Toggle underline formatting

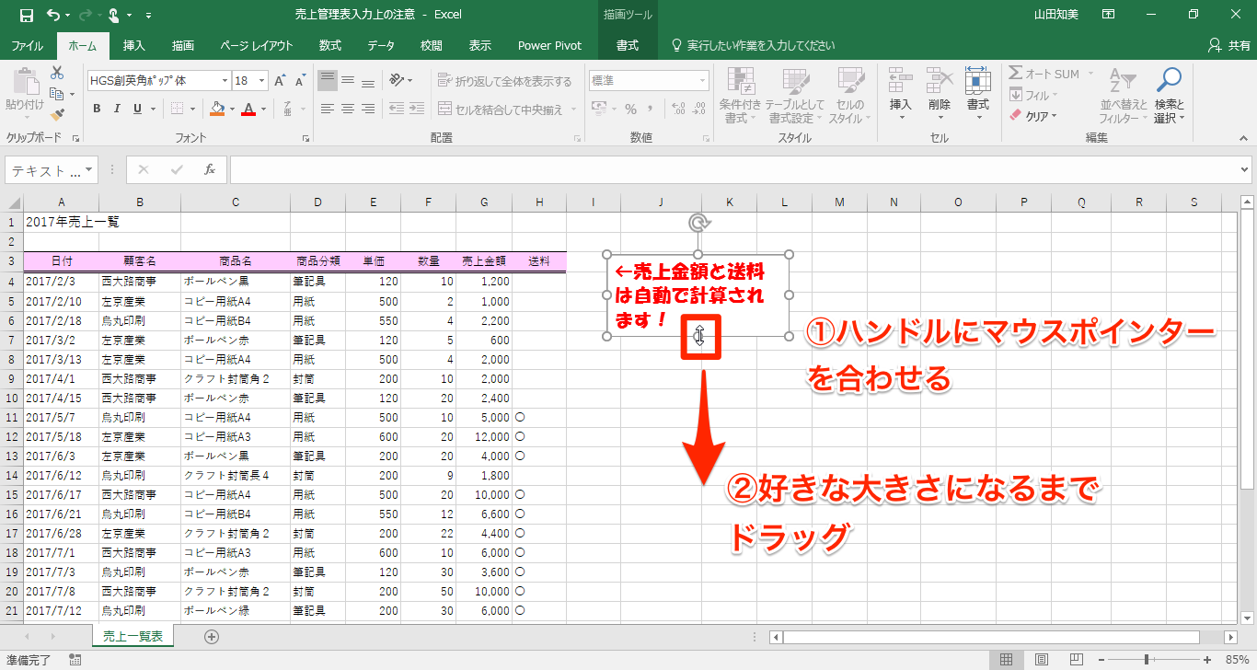click(x=137, y=109)
